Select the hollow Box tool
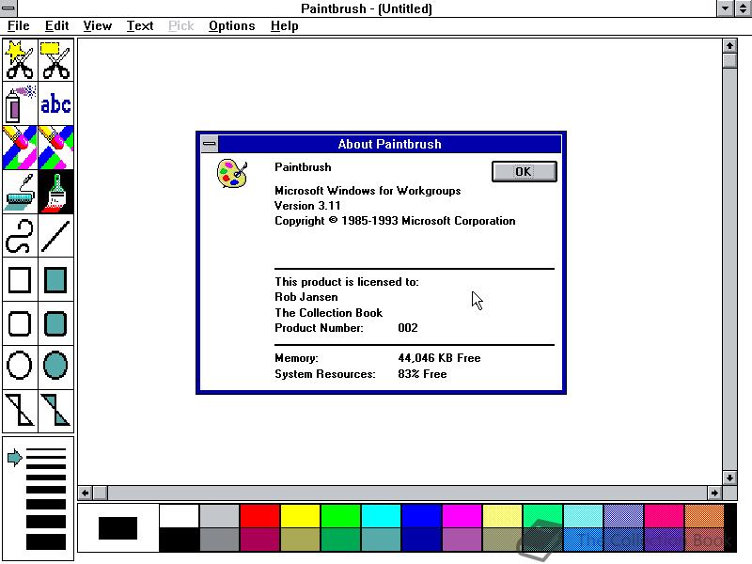Image resolution: width=752 pixels, height=564 pixels. (20, 280)
